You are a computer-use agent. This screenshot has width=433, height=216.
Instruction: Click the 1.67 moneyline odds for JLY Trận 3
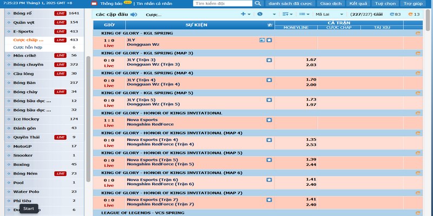click(x=311, y=59)
